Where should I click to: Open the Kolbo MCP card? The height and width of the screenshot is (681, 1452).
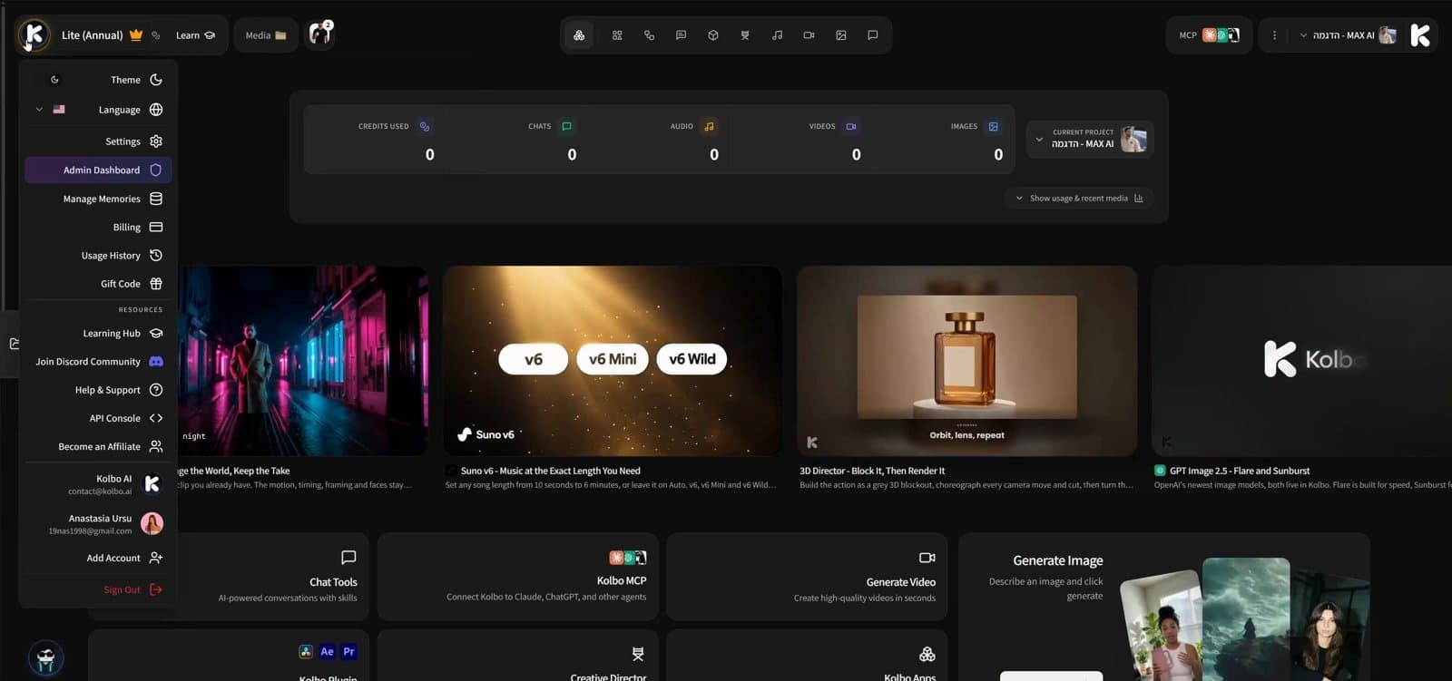(x=517, y=577)
